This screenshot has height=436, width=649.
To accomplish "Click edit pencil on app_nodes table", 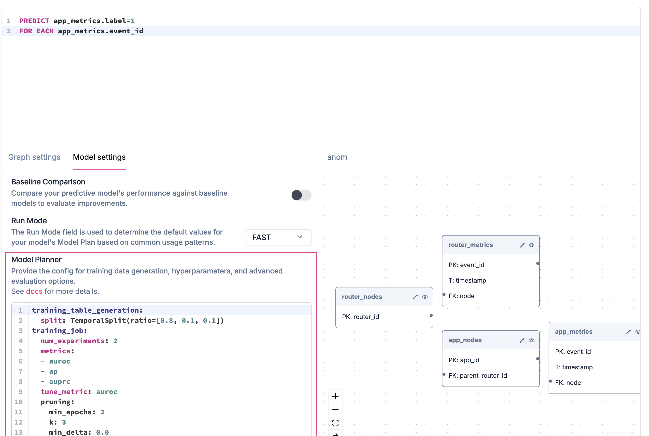I will [522, 340].
